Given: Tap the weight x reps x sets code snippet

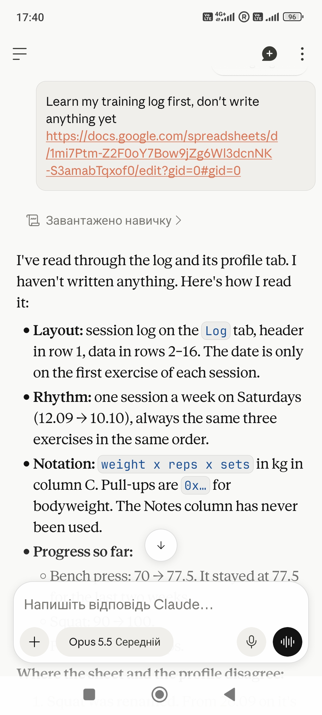Looking at the screenshot, I should [176, 464].
